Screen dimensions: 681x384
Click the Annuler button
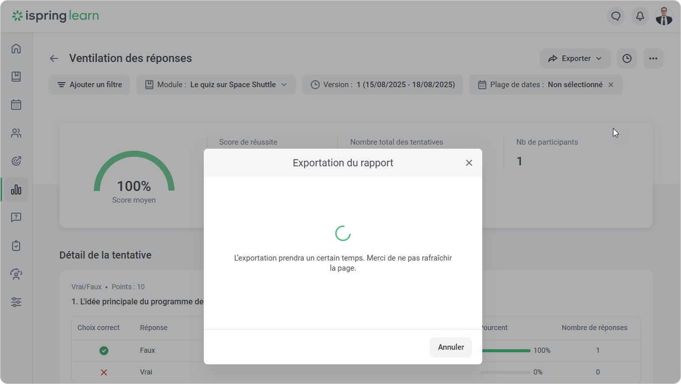pyautogui.click(x=450, y=347)
